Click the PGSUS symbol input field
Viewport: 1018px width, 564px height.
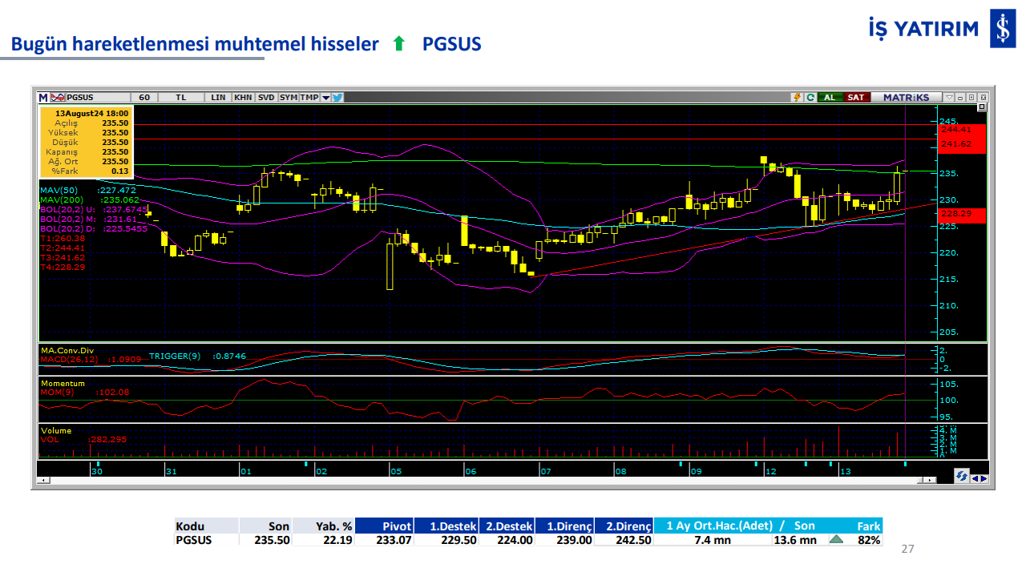click(96, 97)
